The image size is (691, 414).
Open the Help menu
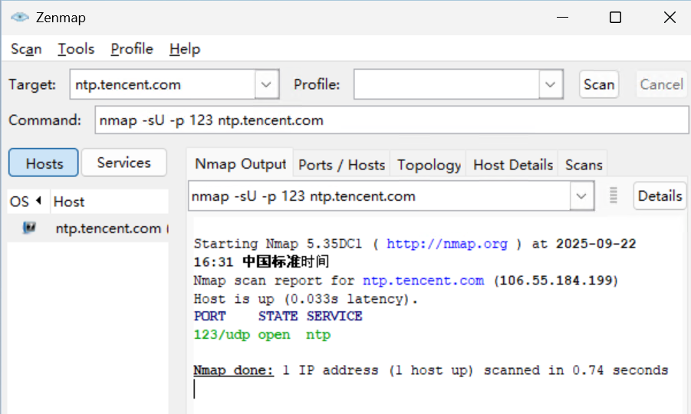coord(185,49)
